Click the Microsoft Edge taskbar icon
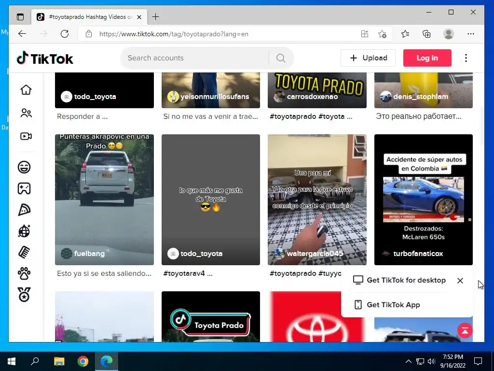The height and width of the screenshot is (371, 494). tap(107, 361)
